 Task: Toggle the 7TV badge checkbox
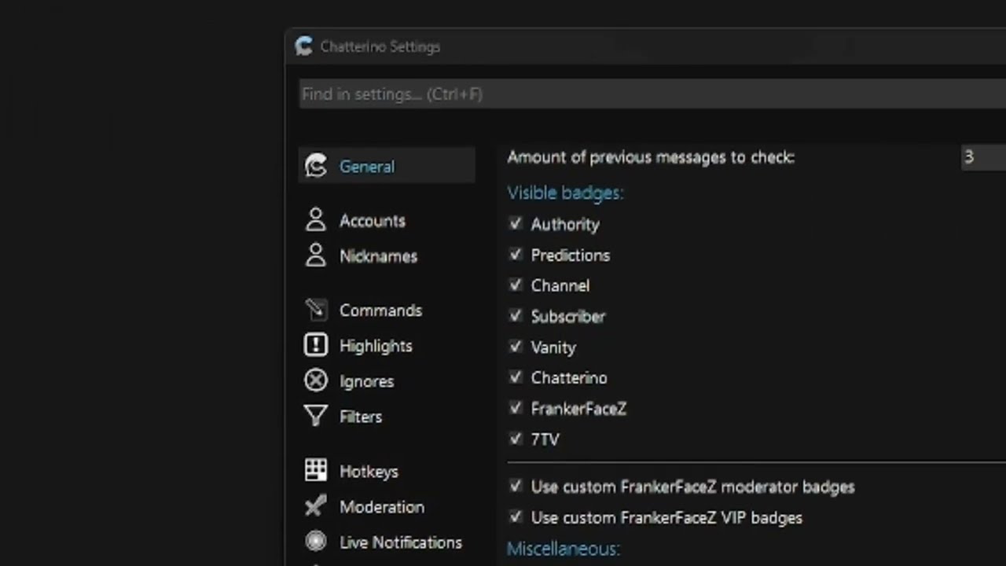point(516,439)
